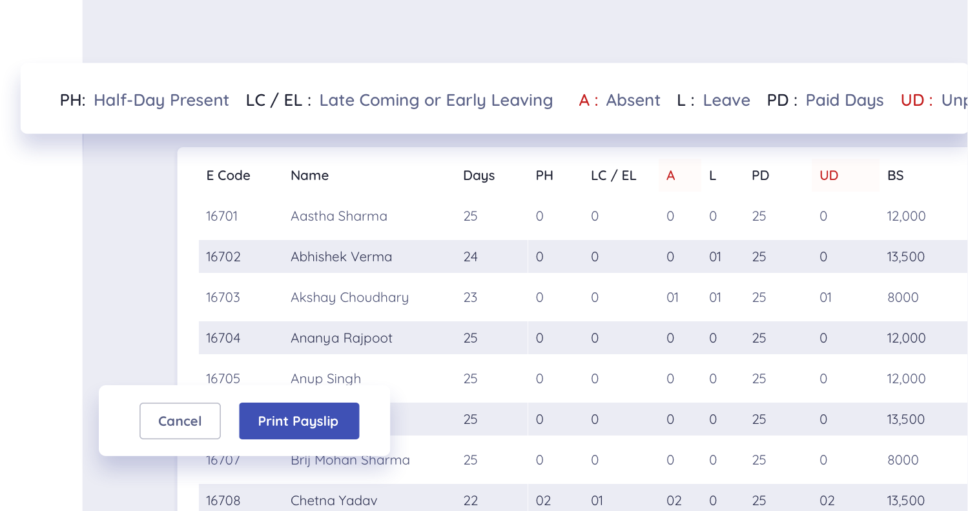Viewport: 968px width, 511px height.
Task: Click Anup Singh employee name
Action: [325, 379]
